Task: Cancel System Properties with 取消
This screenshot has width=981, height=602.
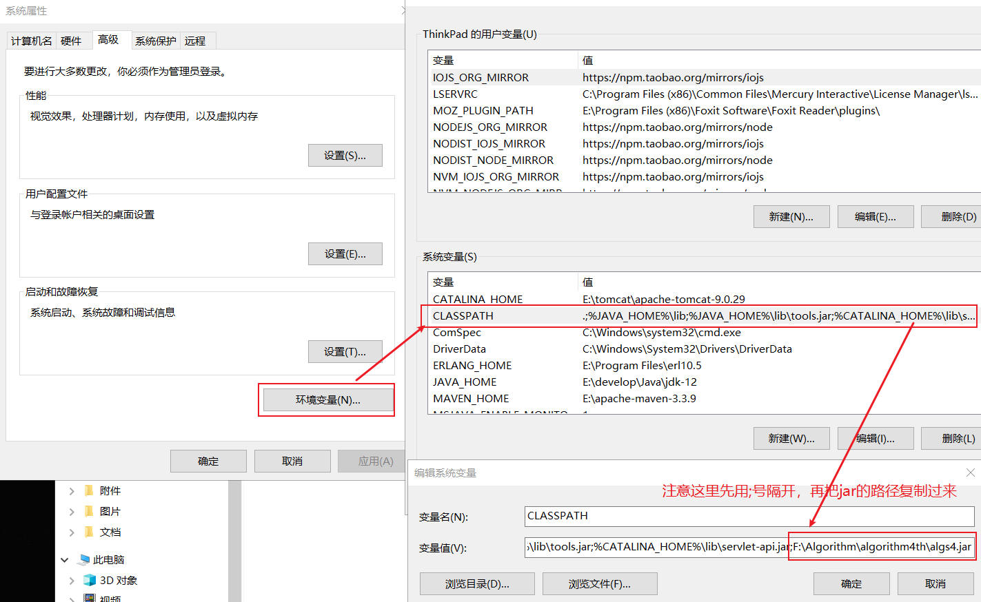Action: coord(292,461)
